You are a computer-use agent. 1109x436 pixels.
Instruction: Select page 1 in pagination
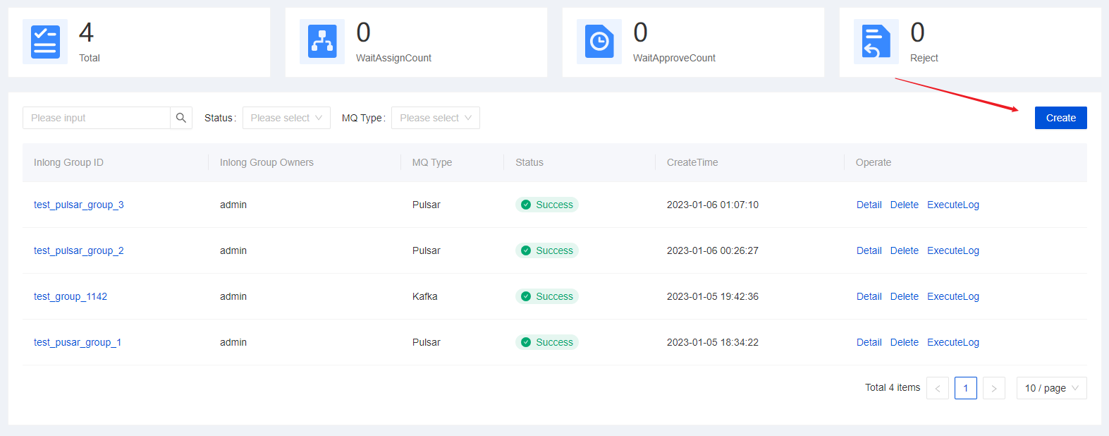[965, 388]
